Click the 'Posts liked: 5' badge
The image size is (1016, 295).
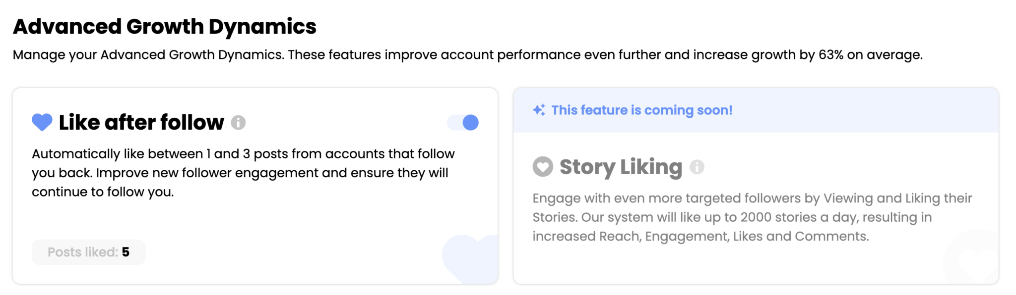tap(88, 252)
